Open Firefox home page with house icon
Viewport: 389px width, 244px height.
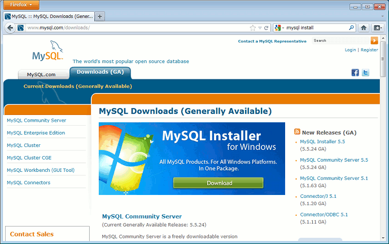click(364, 28)
